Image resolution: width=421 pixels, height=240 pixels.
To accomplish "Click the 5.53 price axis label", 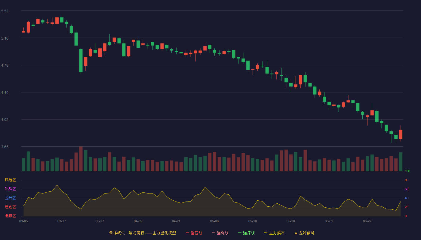I will click(5, 11).
